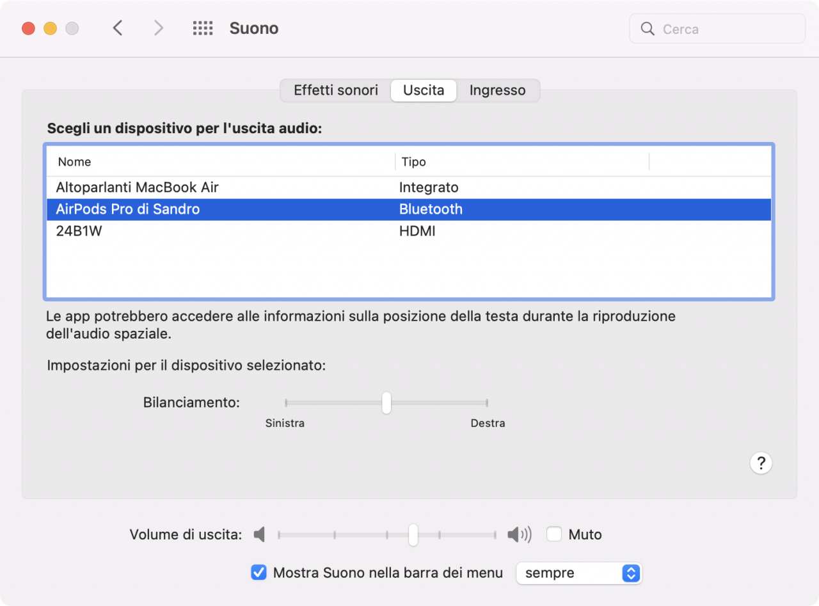Select Altoparlanti MacBook Air output device
Viewport: 819px width, 606px height.
409,187
